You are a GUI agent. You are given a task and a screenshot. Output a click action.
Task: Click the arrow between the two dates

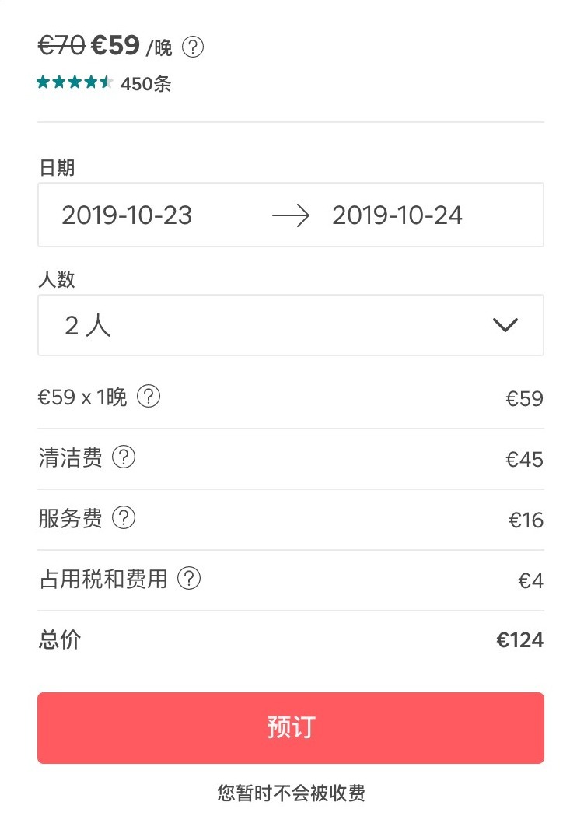click(291, 215)
